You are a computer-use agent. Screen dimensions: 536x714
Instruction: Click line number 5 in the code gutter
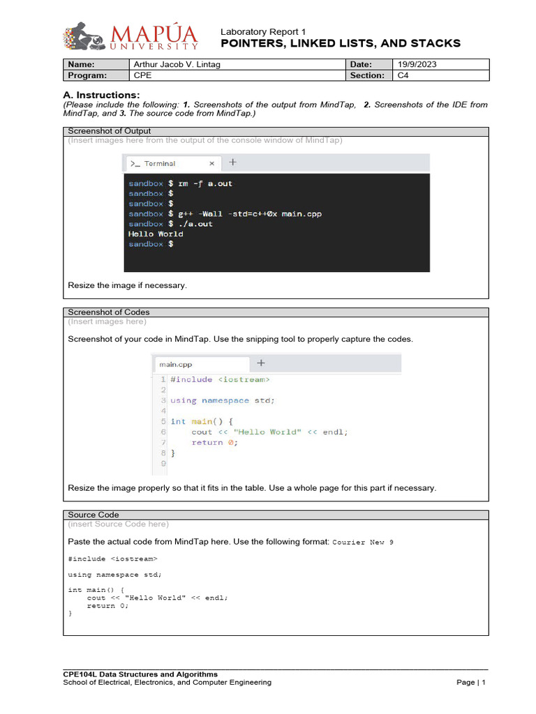click(163, 422)
